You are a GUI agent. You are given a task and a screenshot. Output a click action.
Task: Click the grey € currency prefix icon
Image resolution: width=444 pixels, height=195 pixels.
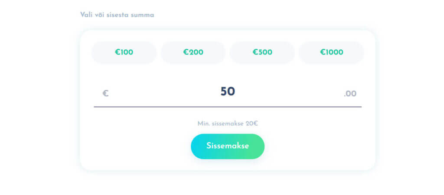coord(105,93)
